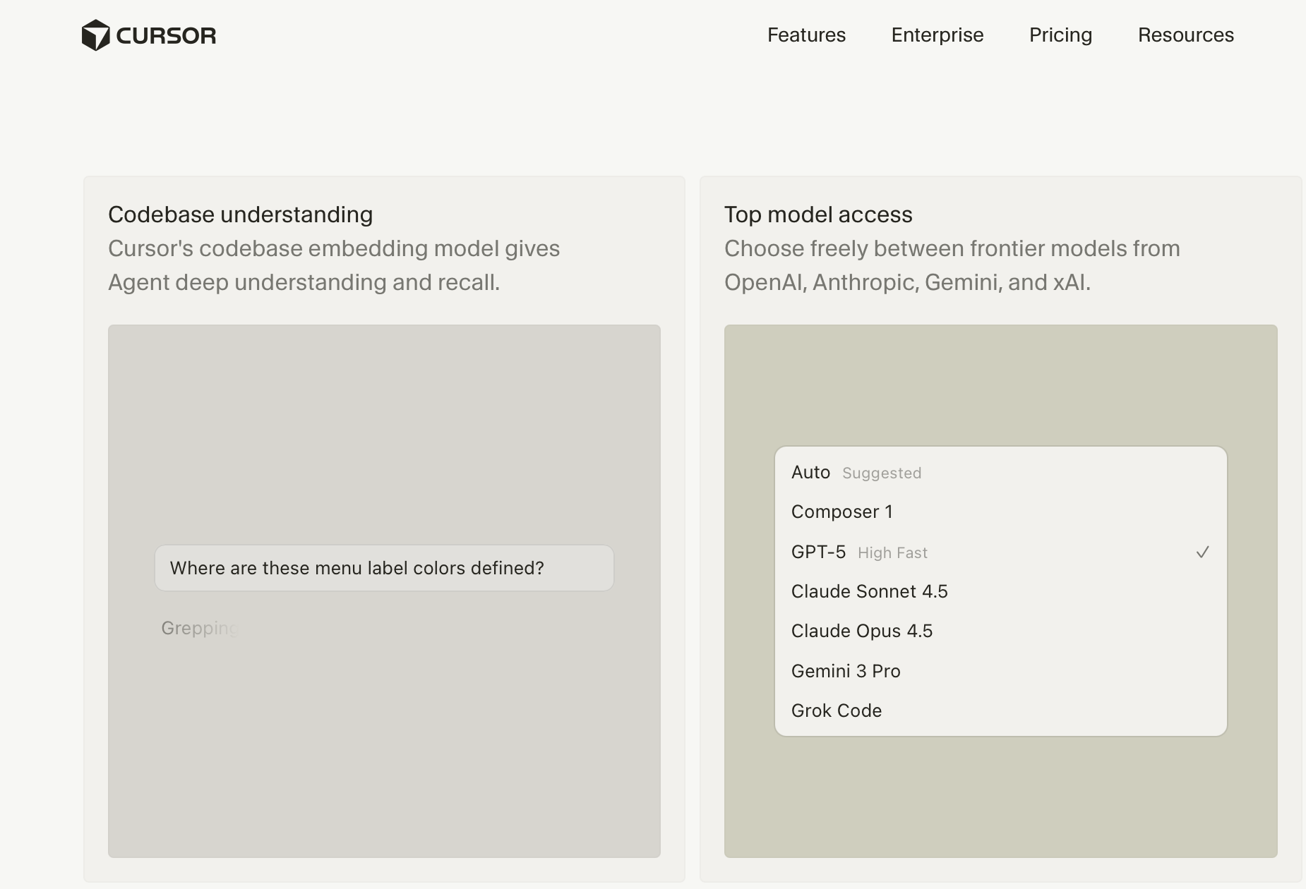1306x889 pixels.
Task: Choose Gemini 3 Pro model
Action: (x=1000, y=672)
